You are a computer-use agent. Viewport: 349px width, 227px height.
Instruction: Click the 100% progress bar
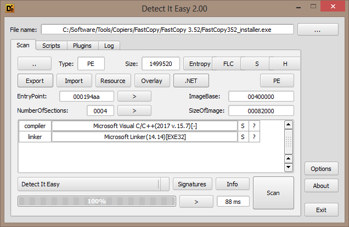coord(97,201)
